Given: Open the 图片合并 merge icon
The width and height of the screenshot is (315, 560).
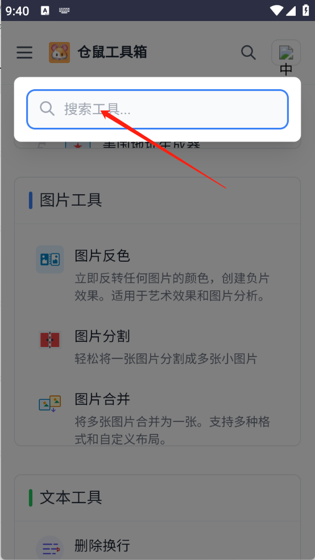Looking at the screenshot, I should click(50, 404).
